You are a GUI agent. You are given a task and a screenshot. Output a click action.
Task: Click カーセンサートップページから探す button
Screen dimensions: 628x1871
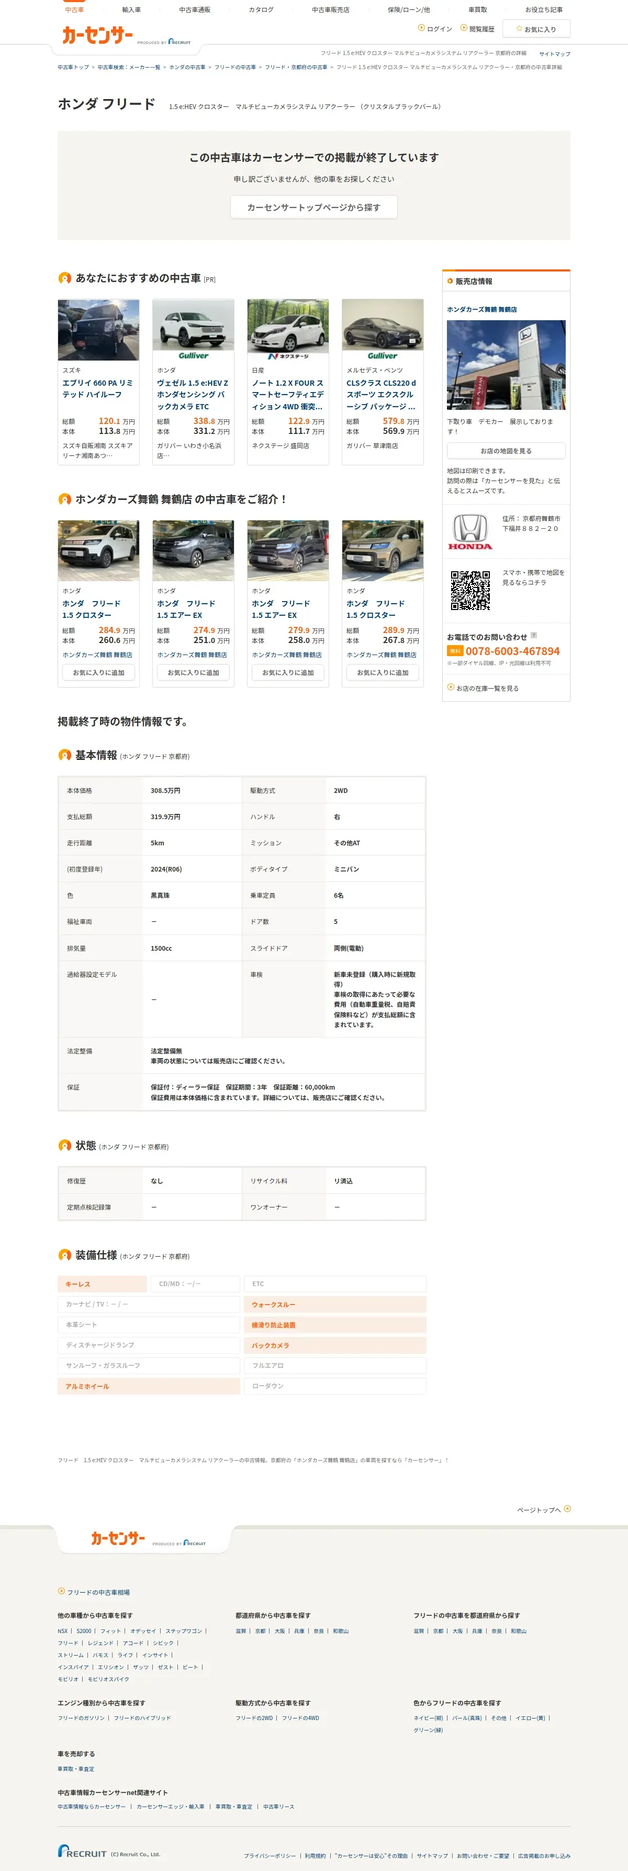(314, 207)
